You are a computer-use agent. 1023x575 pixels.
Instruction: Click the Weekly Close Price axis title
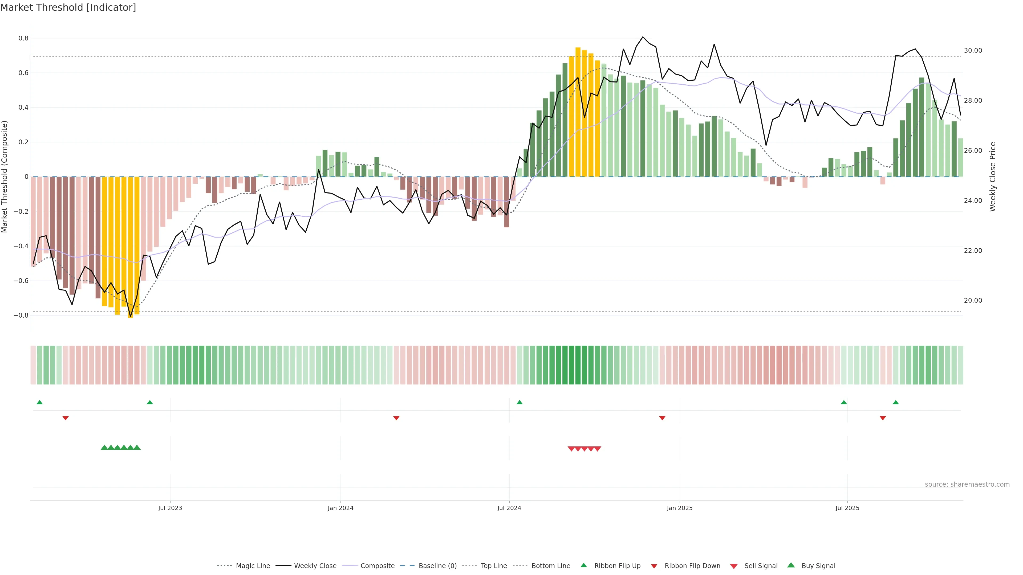993,176
